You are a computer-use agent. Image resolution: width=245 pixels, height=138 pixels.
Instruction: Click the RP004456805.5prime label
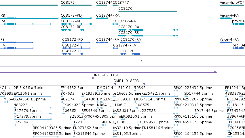(x=102, y=116)
